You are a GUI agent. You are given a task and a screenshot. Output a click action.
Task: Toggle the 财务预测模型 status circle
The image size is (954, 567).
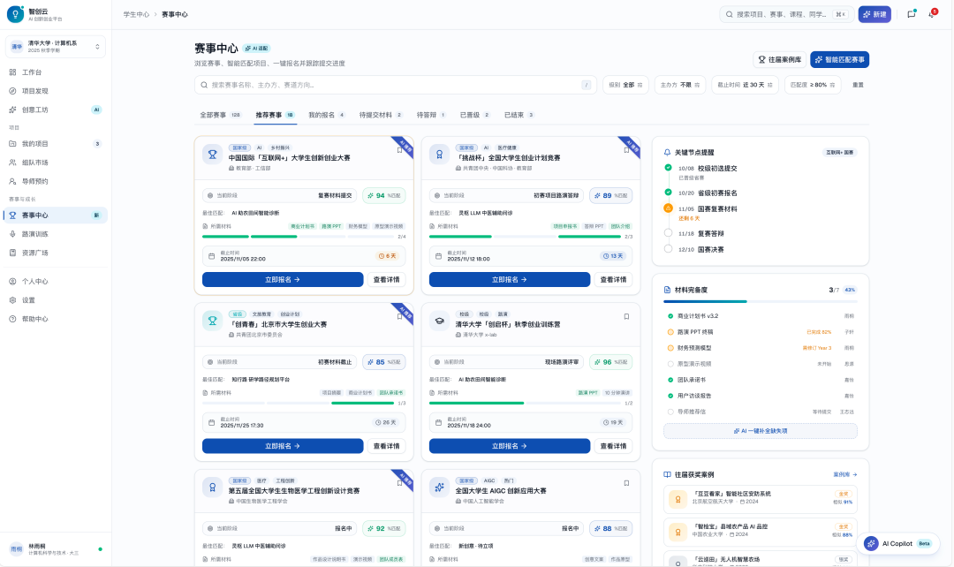670,348
